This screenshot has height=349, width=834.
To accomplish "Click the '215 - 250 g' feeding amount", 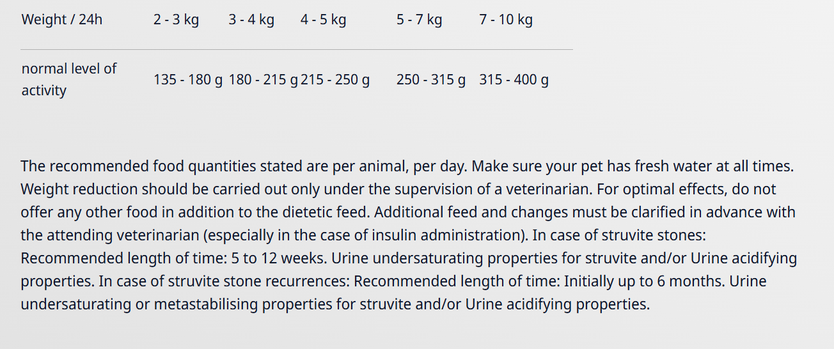I will pos(335,80).
